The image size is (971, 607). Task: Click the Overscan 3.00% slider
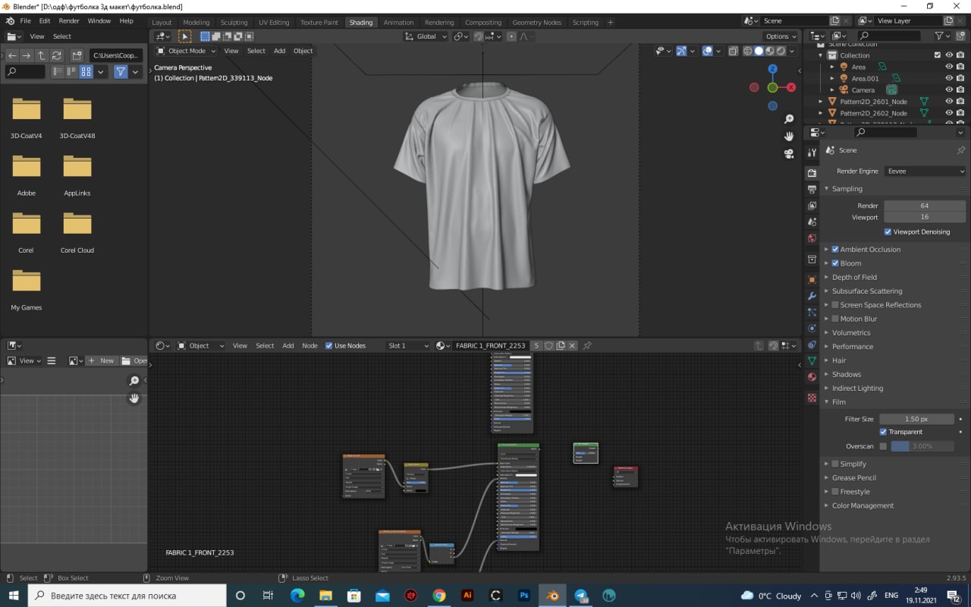(922, 446)
